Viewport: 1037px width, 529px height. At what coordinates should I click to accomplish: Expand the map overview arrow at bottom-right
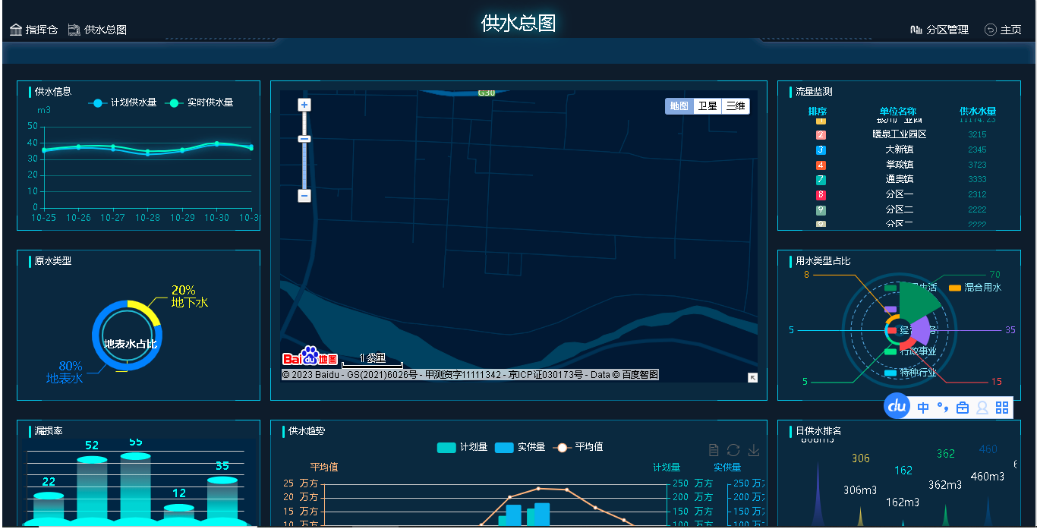click(752, 378)
